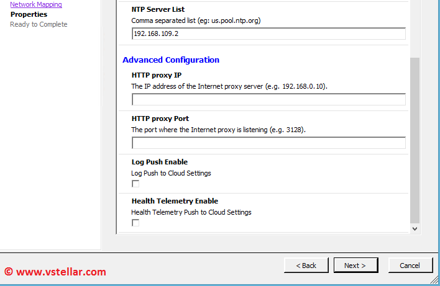Screen dimensions: 440x286
Task: Tick the Health Telemetry Enable checkbox
Action: point(135,223)
